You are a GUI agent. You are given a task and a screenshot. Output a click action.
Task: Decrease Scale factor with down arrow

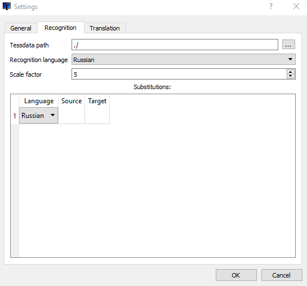[x=291, y=76]
